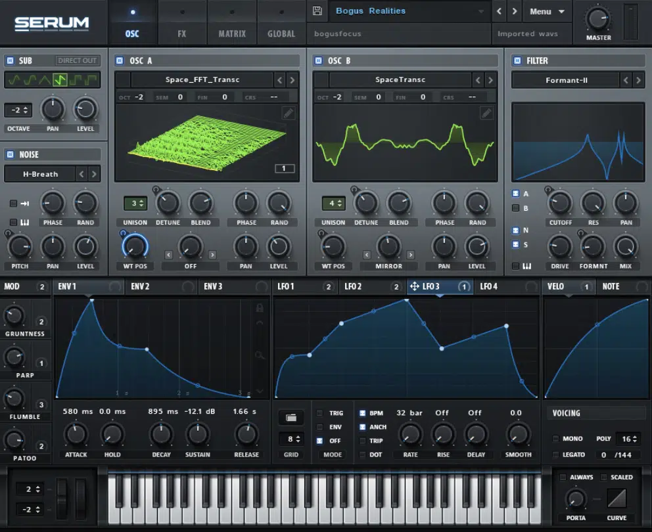Viewport: 652px width, 532px height.
Task: Select next OSC A wavetable arrow
Action: pyautogui.click(x=292, y=80)
